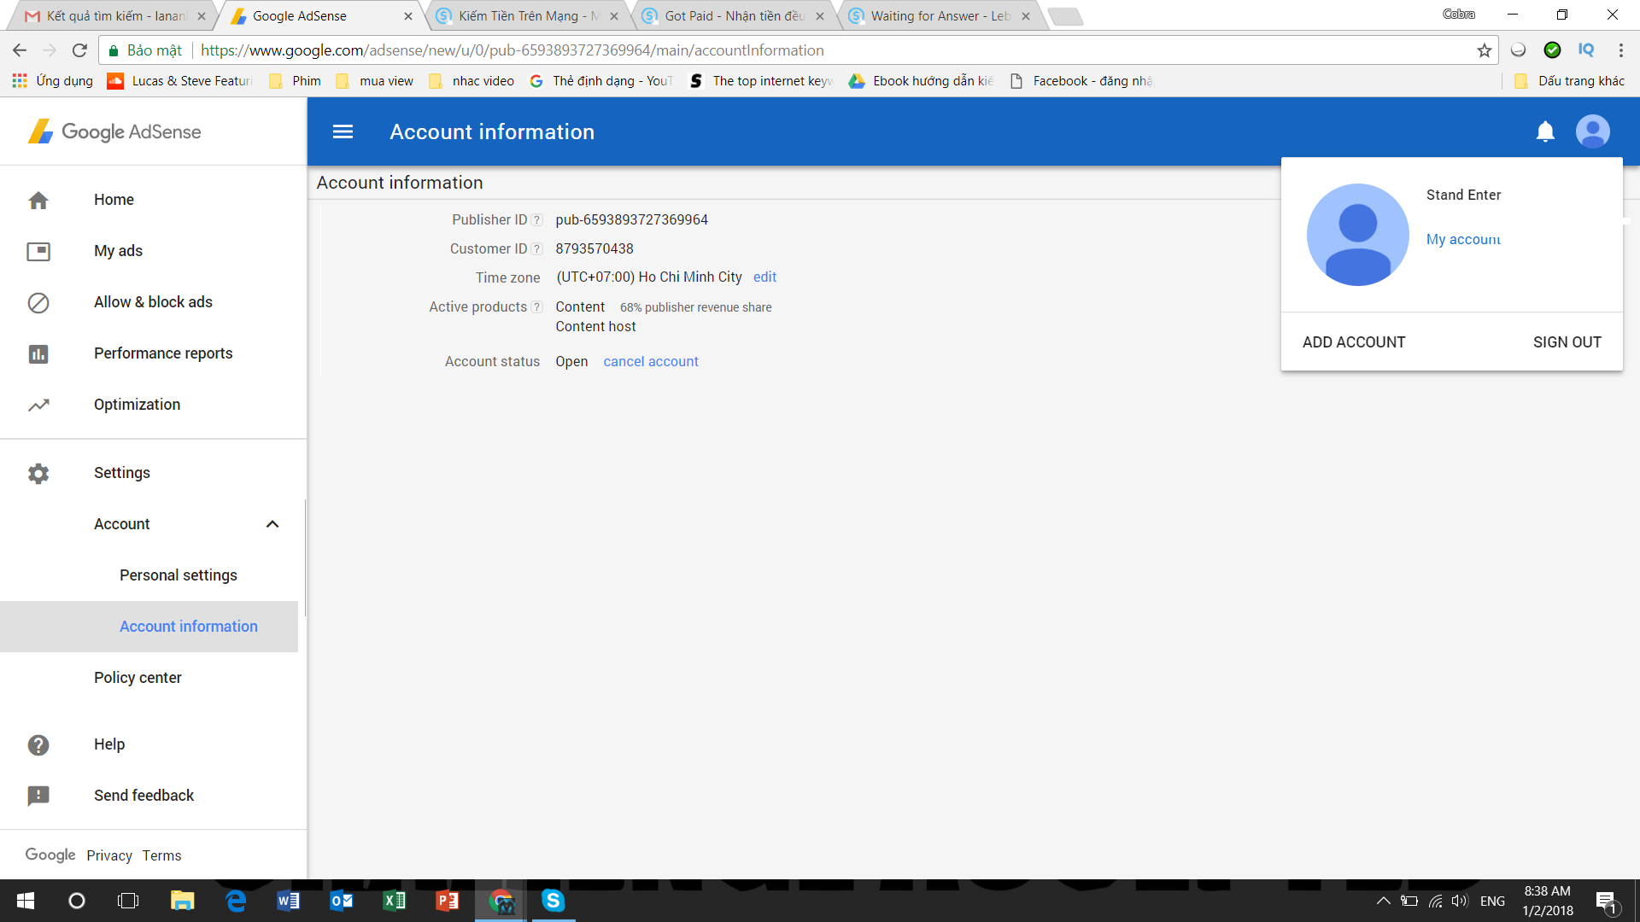The image size is (1640, 922).
Task: Click the My ads icon
Action: 38,251
